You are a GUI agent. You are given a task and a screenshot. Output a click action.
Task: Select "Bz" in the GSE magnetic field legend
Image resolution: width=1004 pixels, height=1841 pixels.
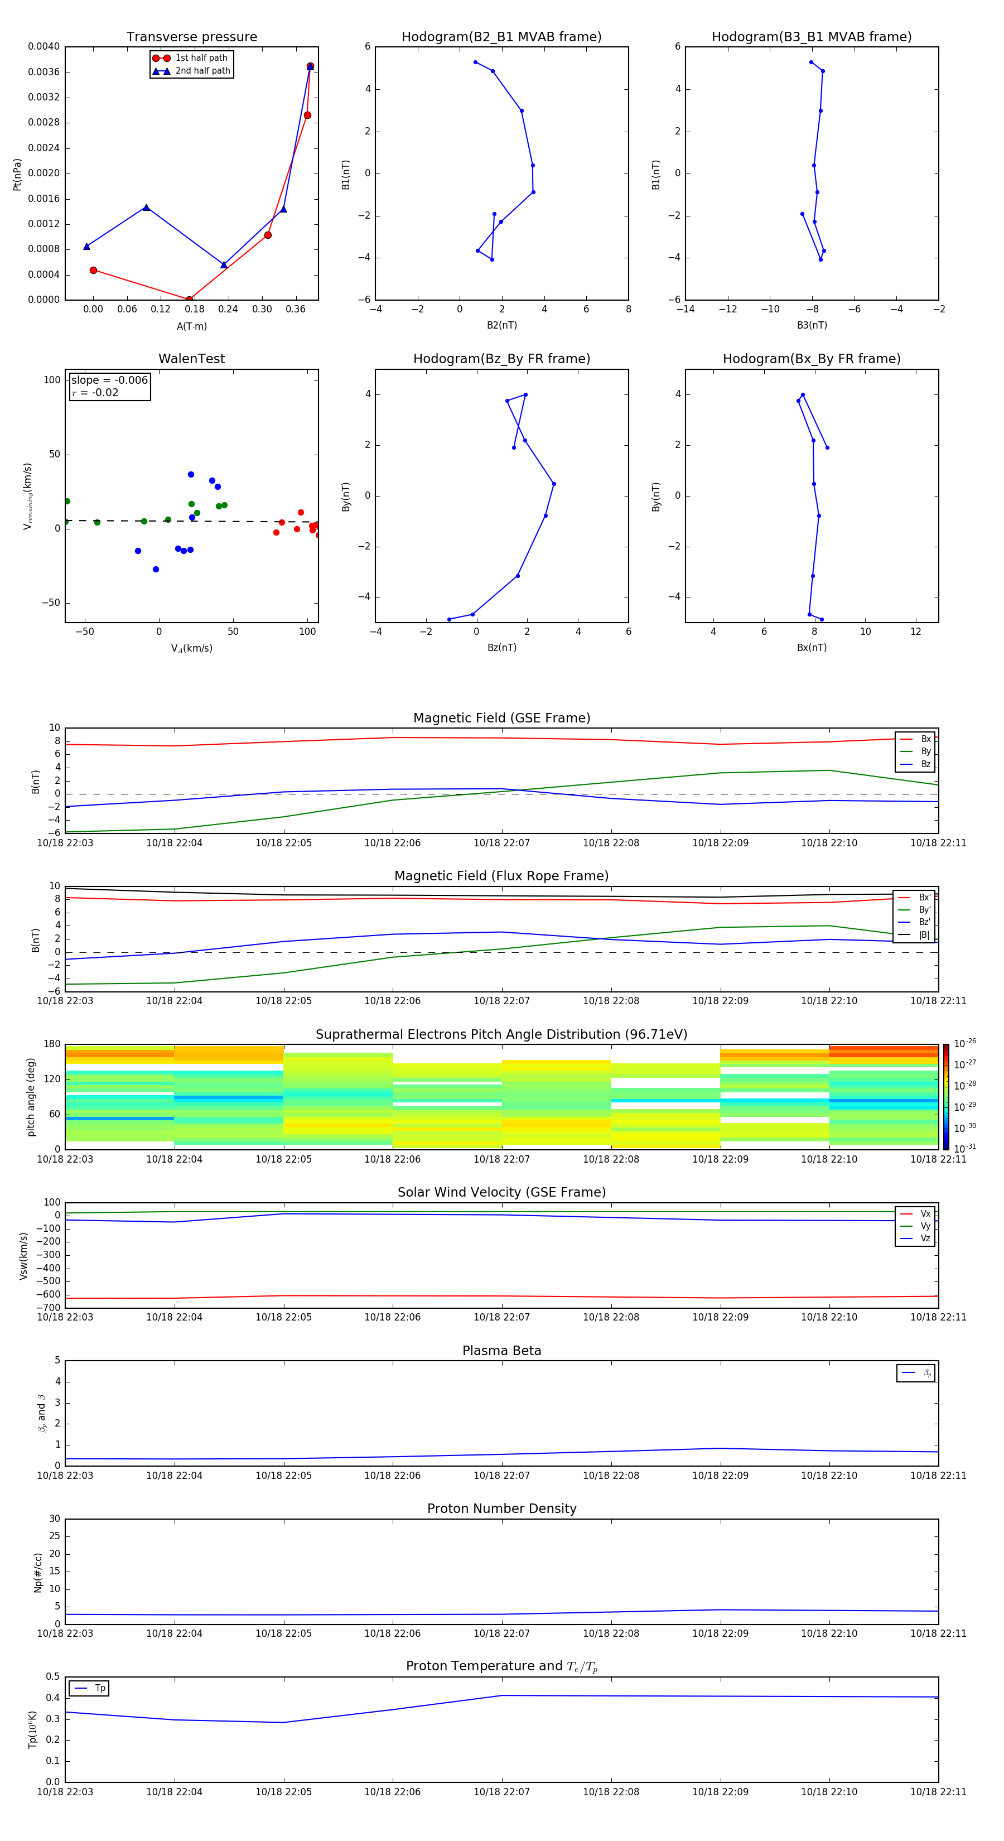click(915, 765)
